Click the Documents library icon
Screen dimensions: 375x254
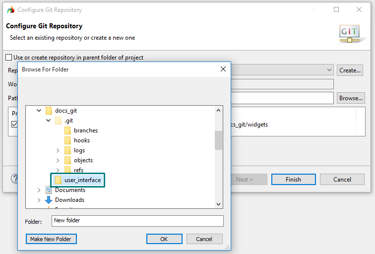click(x=49, y=190)
